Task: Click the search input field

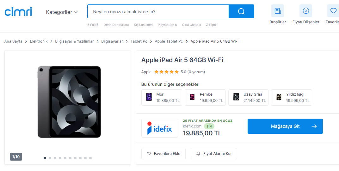Action: (158, 12)
